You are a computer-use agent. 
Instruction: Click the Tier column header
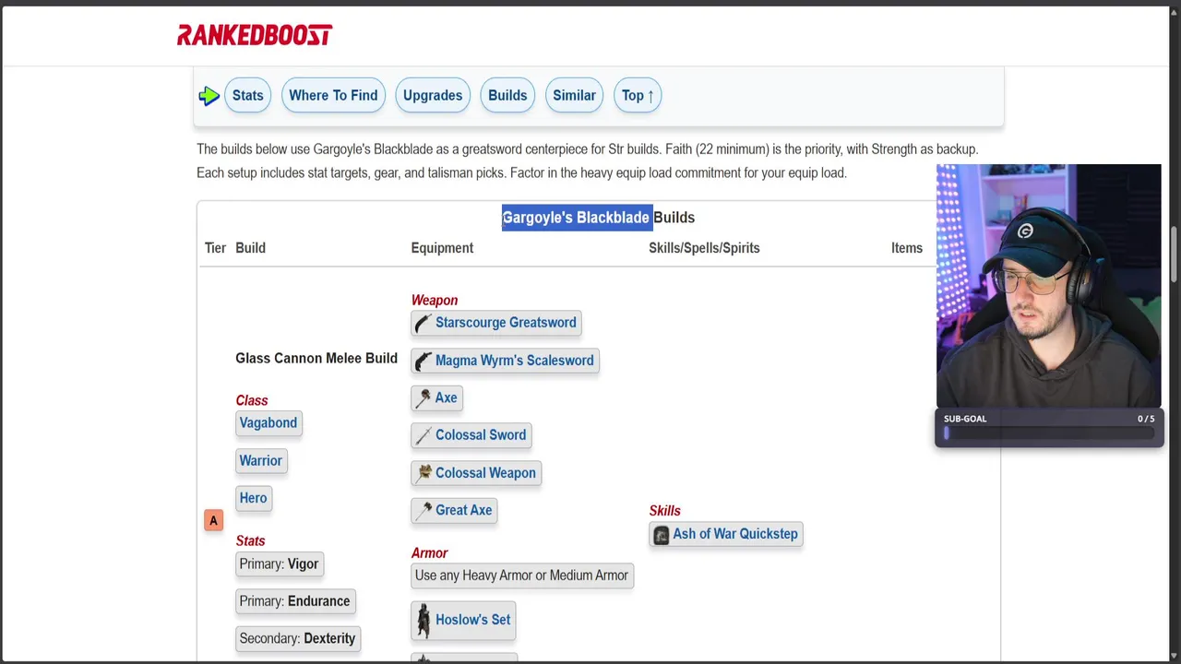click(215, 248)
